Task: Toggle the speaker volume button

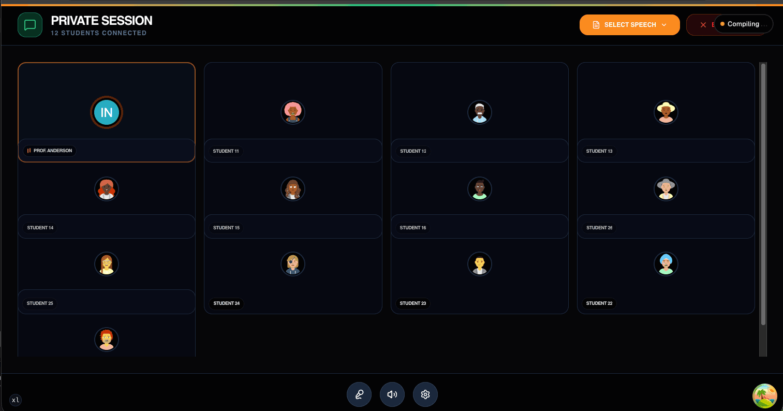Action: [x=392, y=394]
